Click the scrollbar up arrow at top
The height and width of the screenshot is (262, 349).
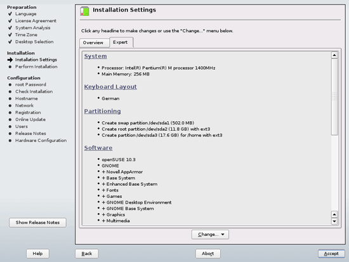334,55
